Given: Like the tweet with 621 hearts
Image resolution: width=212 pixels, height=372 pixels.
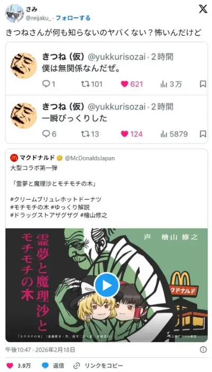Looking at the screenshot, I should point(125,84).
